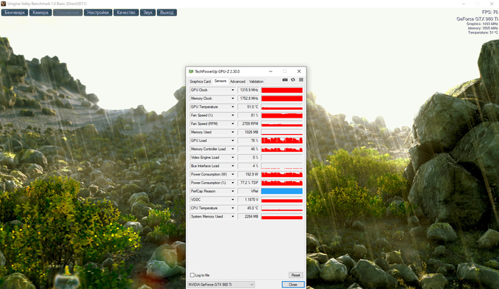Open the Power Consumption (%) dropdown
The height and width of the screenshot is (289, 499).
[232, 183]
